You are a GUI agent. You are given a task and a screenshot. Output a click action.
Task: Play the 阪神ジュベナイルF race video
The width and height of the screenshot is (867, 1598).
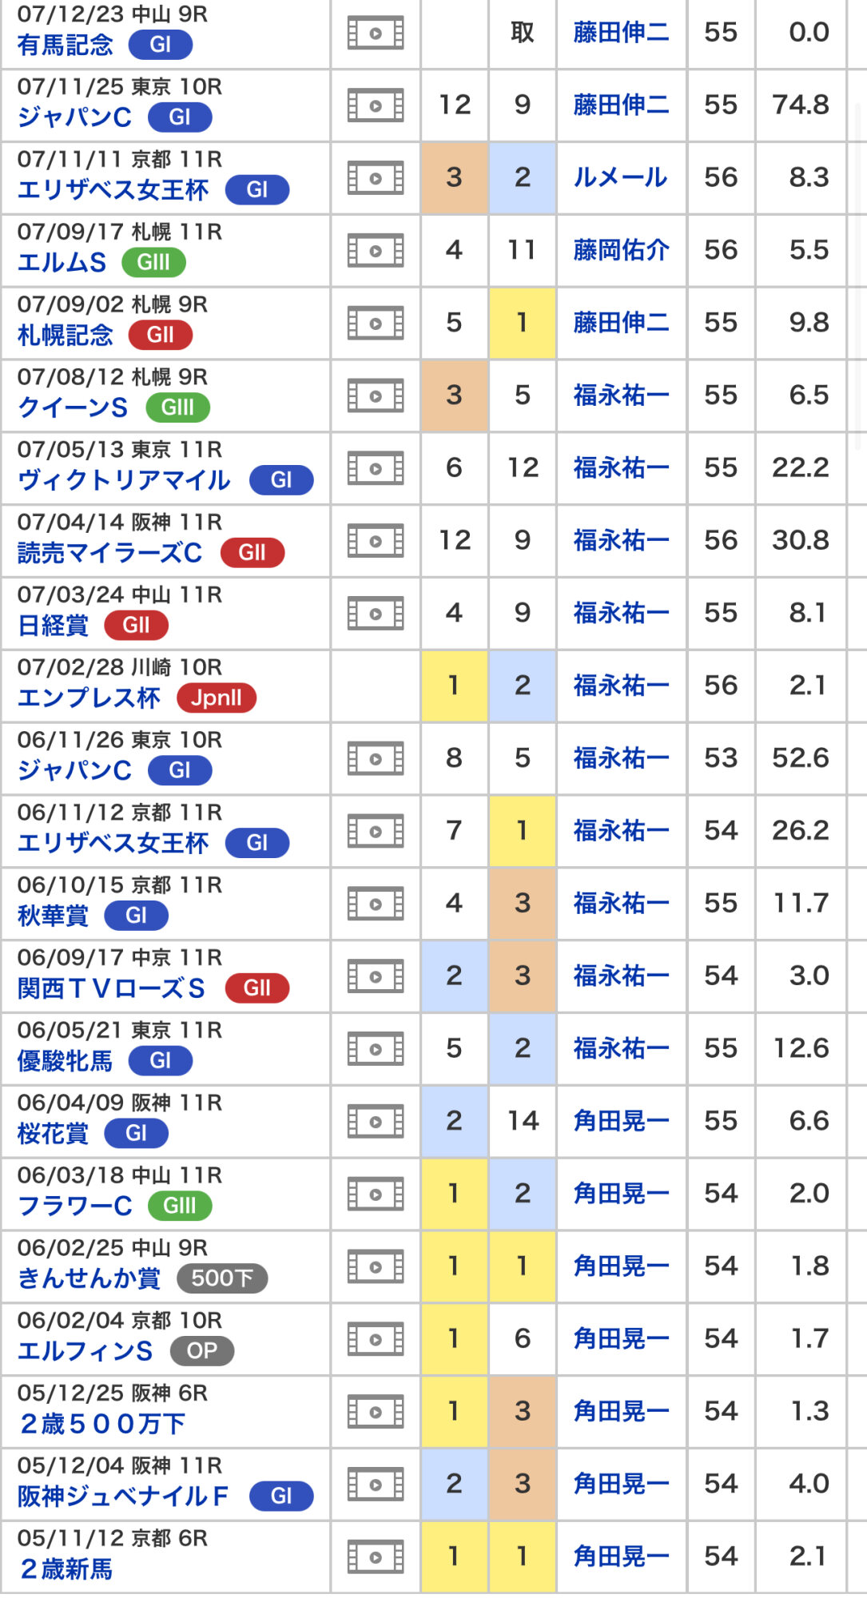(376, 1485)
